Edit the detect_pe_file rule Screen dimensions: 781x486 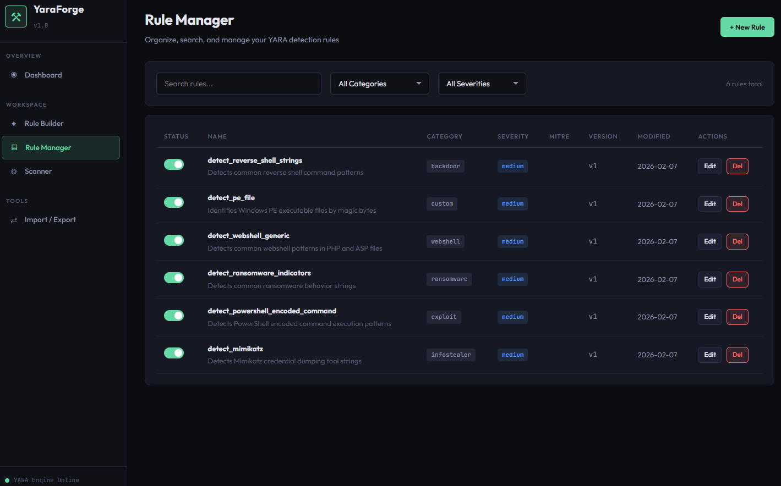[x=709, y=203]
